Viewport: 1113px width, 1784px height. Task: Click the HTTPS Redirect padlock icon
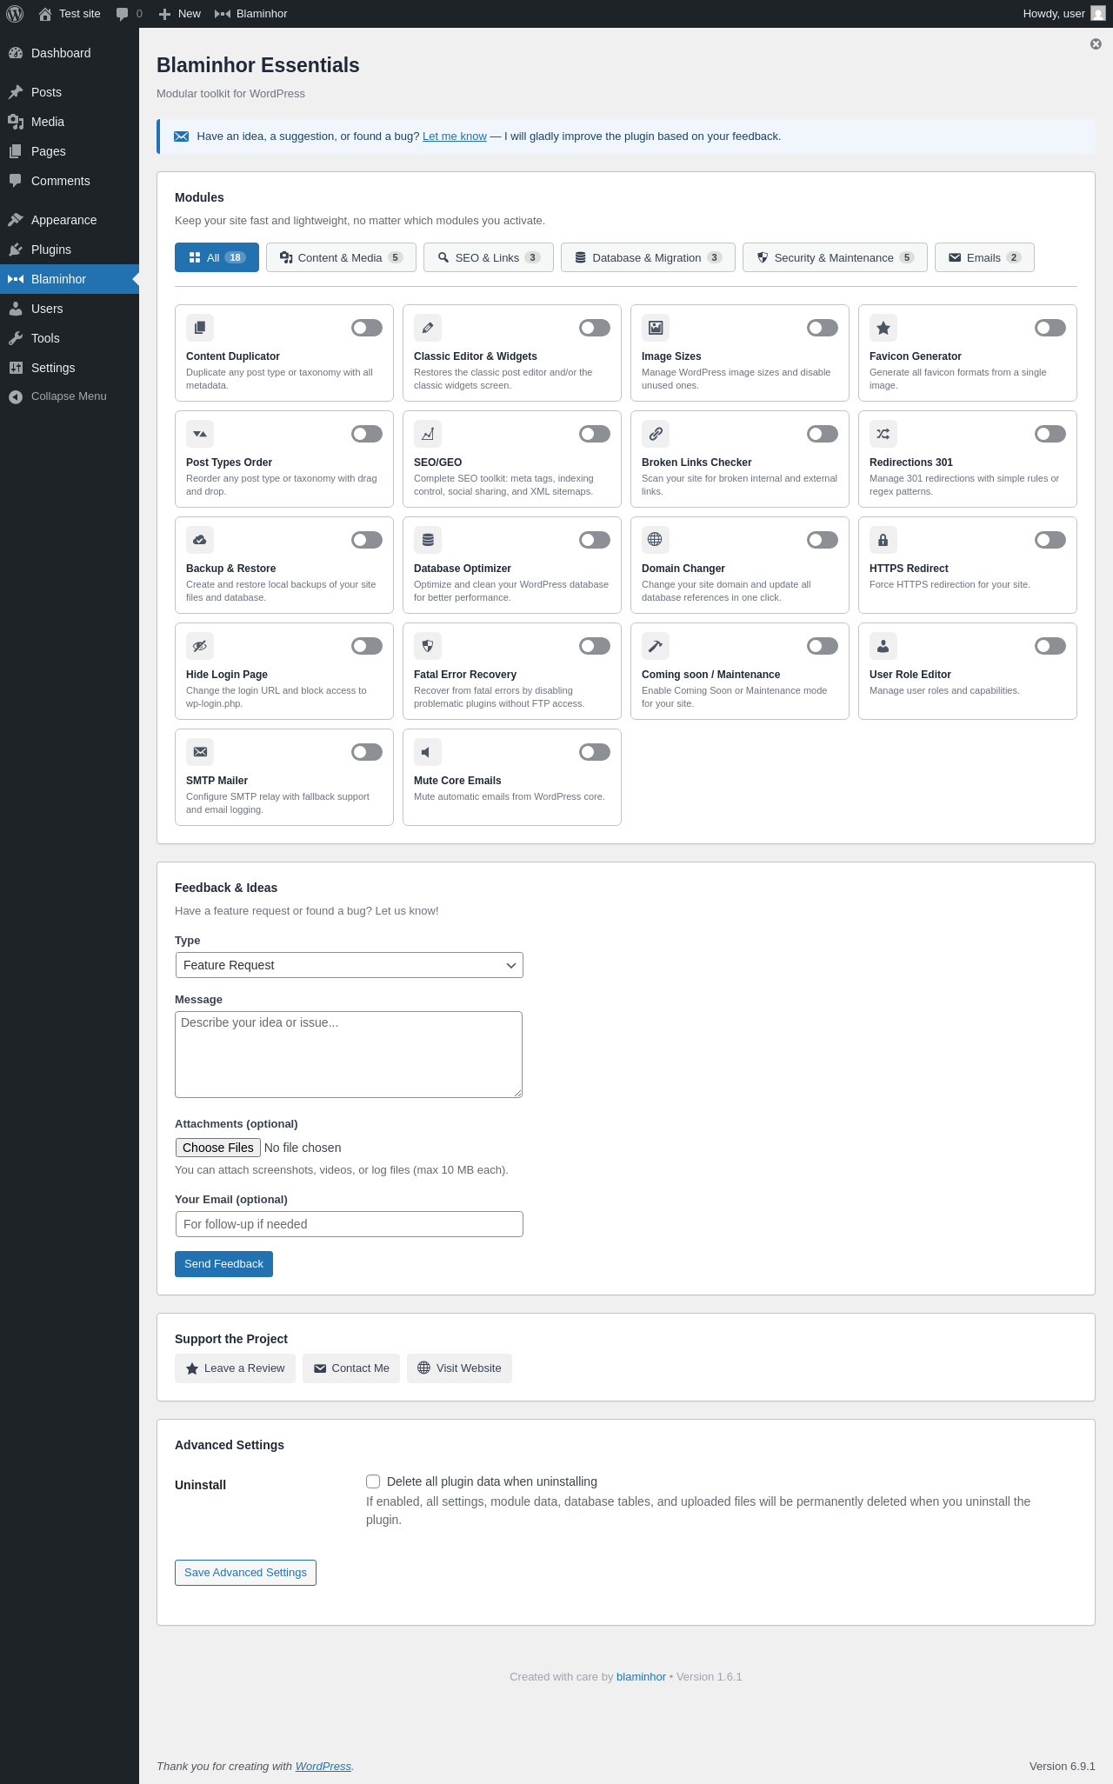(x=883, y=540)
